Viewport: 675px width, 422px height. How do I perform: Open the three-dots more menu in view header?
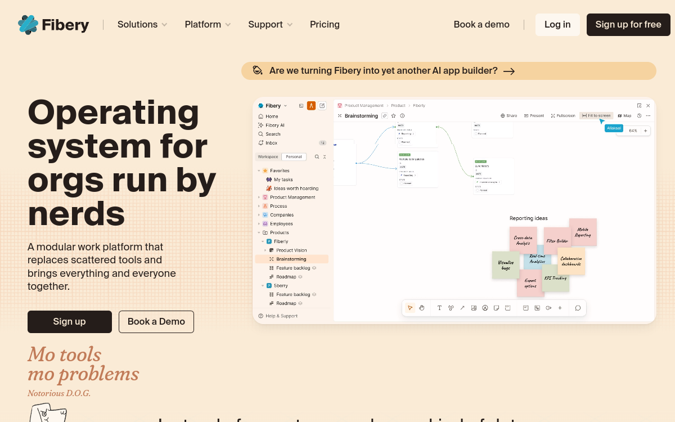tap(648, 115)
